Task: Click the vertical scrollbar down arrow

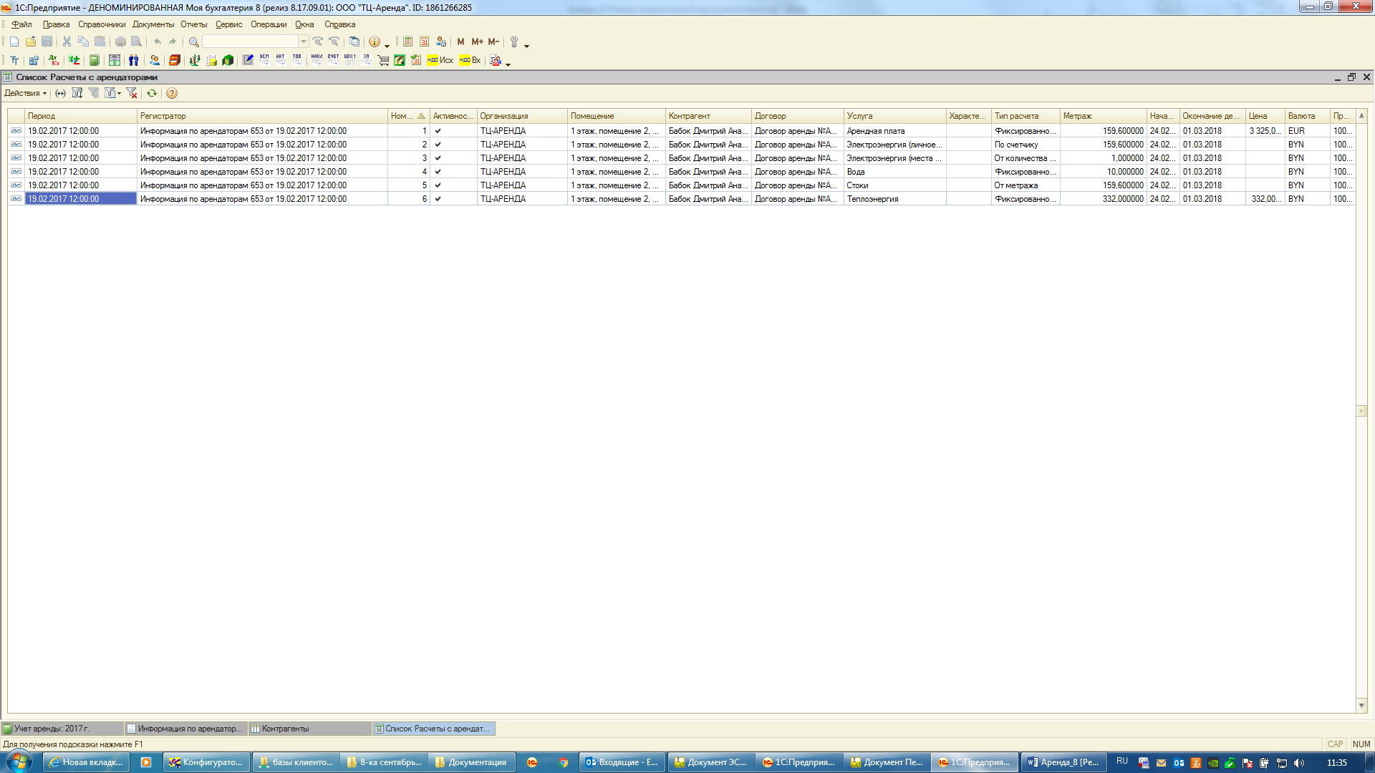Action: (1361, 706)
